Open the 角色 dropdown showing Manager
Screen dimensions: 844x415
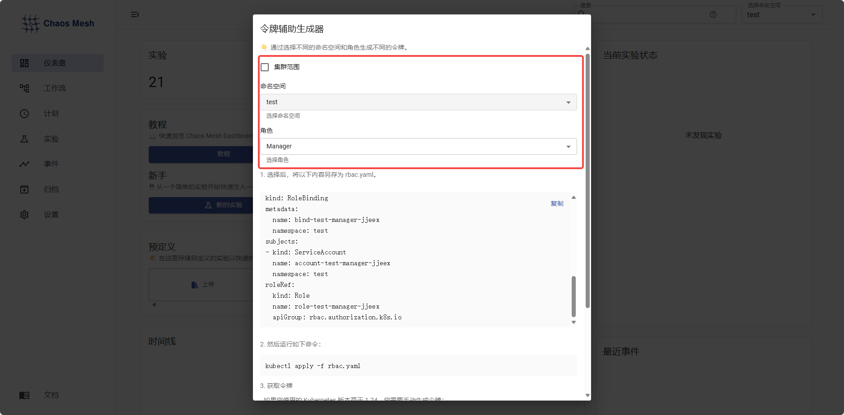click(418, 147)
